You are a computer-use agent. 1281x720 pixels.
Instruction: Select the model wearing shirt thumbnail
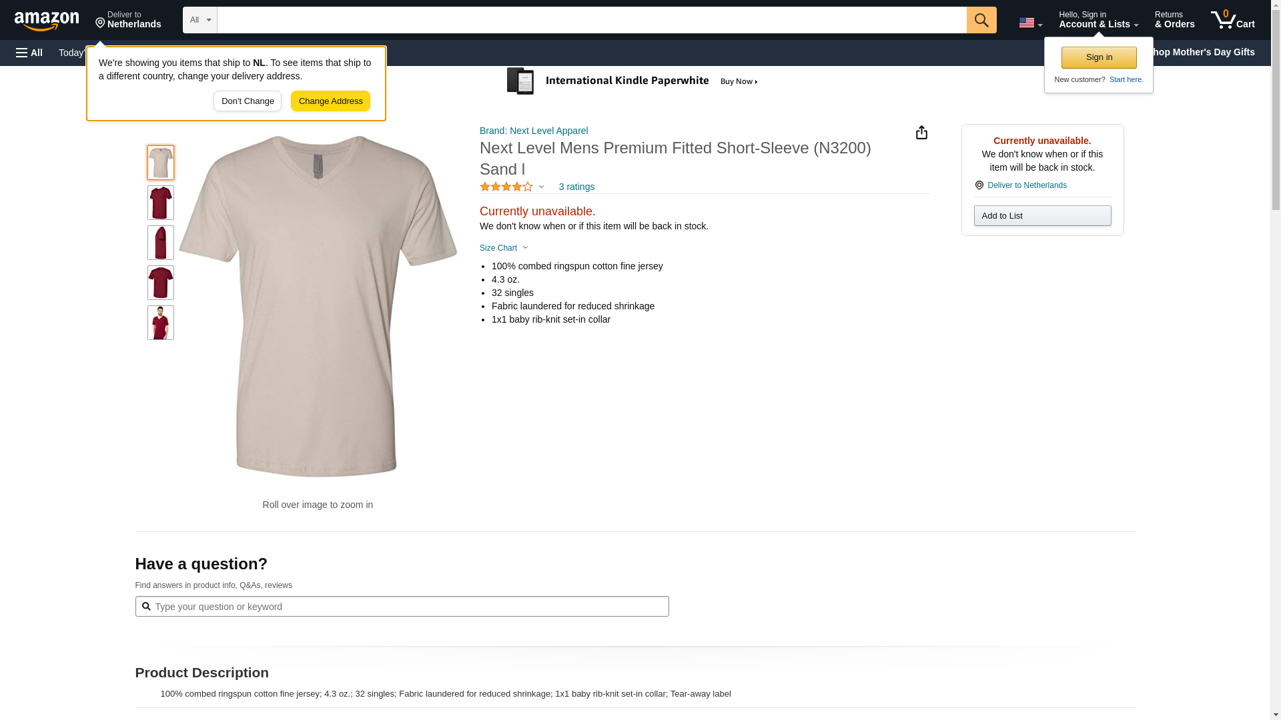pos(161,323)
